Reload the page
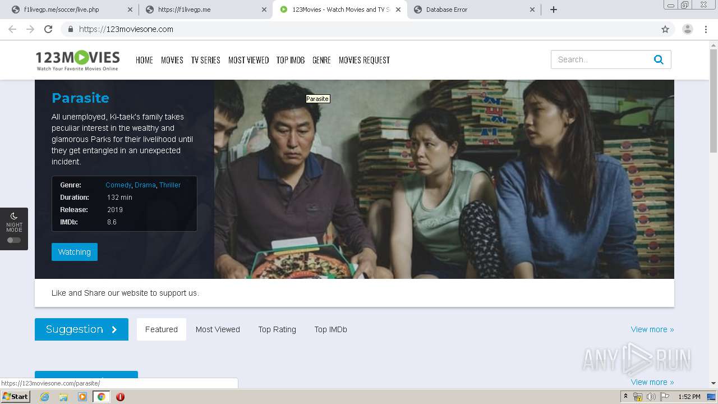Viewport: 718px width, 404px height. point(48,29)
